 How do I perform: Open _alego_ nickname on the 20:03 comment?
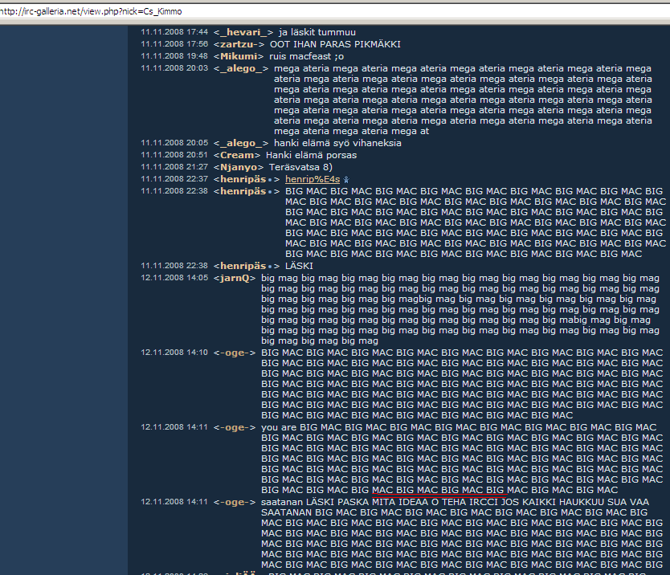click(x=241, y=69)
